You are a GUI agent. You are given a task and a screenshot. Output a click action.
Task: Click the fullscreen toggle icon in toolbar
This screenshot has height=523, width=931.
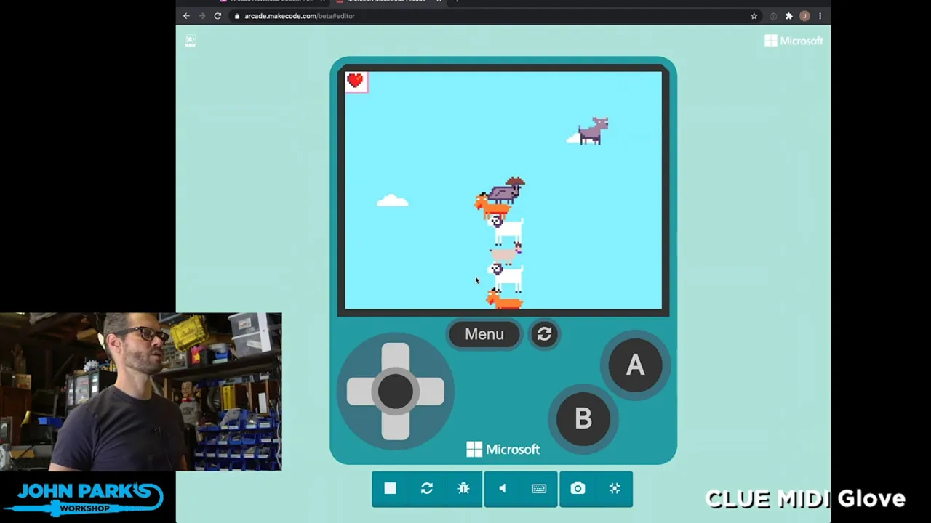[615, 489]
